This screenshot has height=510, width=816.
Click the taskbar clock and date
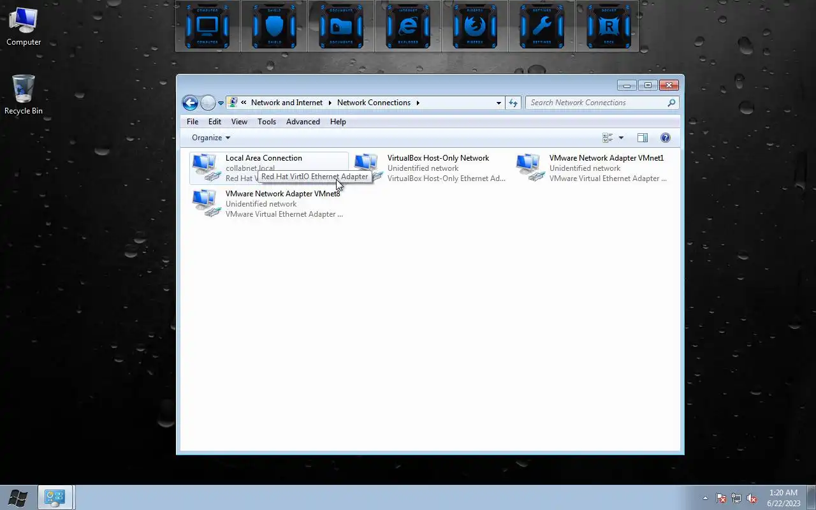click(x=783, y=498)
